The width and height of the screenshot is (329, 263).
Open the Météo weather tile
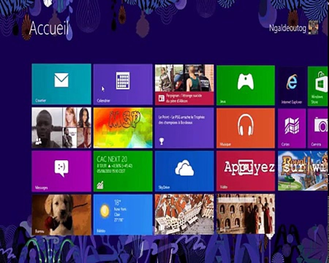[123, 214]
